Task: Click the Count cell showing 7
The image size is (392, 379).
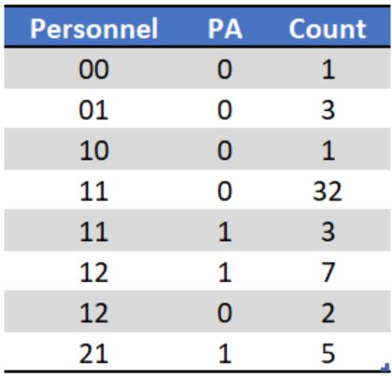Action: point(329,273)
